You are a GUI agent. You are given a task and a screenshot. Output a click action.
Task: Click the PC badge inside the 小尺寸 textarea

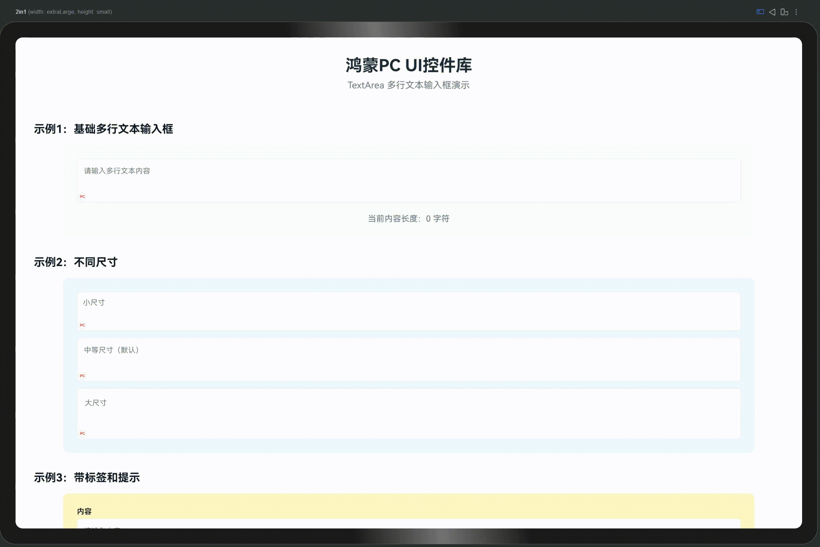(x=83, y=325)
